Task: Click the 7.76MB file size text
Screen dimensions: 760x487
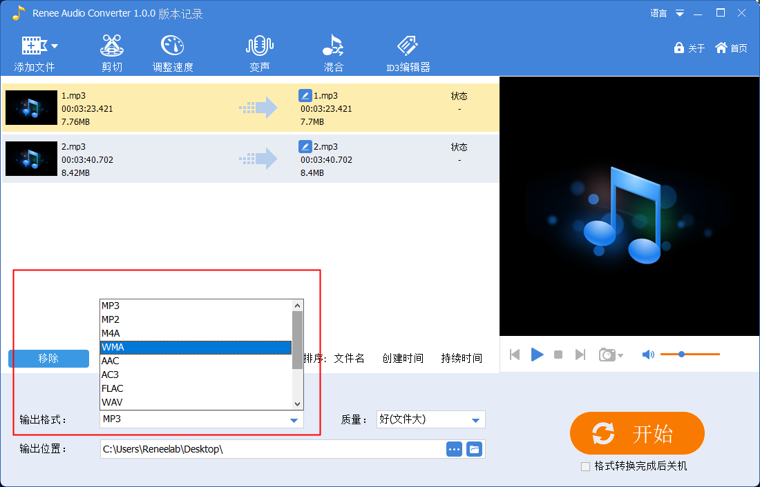Action: tap(75, 122)
